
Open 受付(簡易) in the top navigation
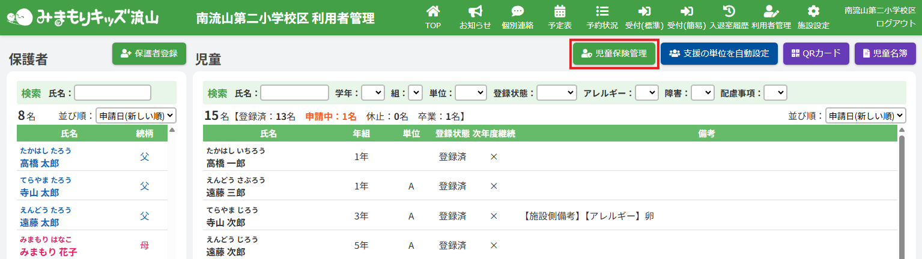point(687,17)
